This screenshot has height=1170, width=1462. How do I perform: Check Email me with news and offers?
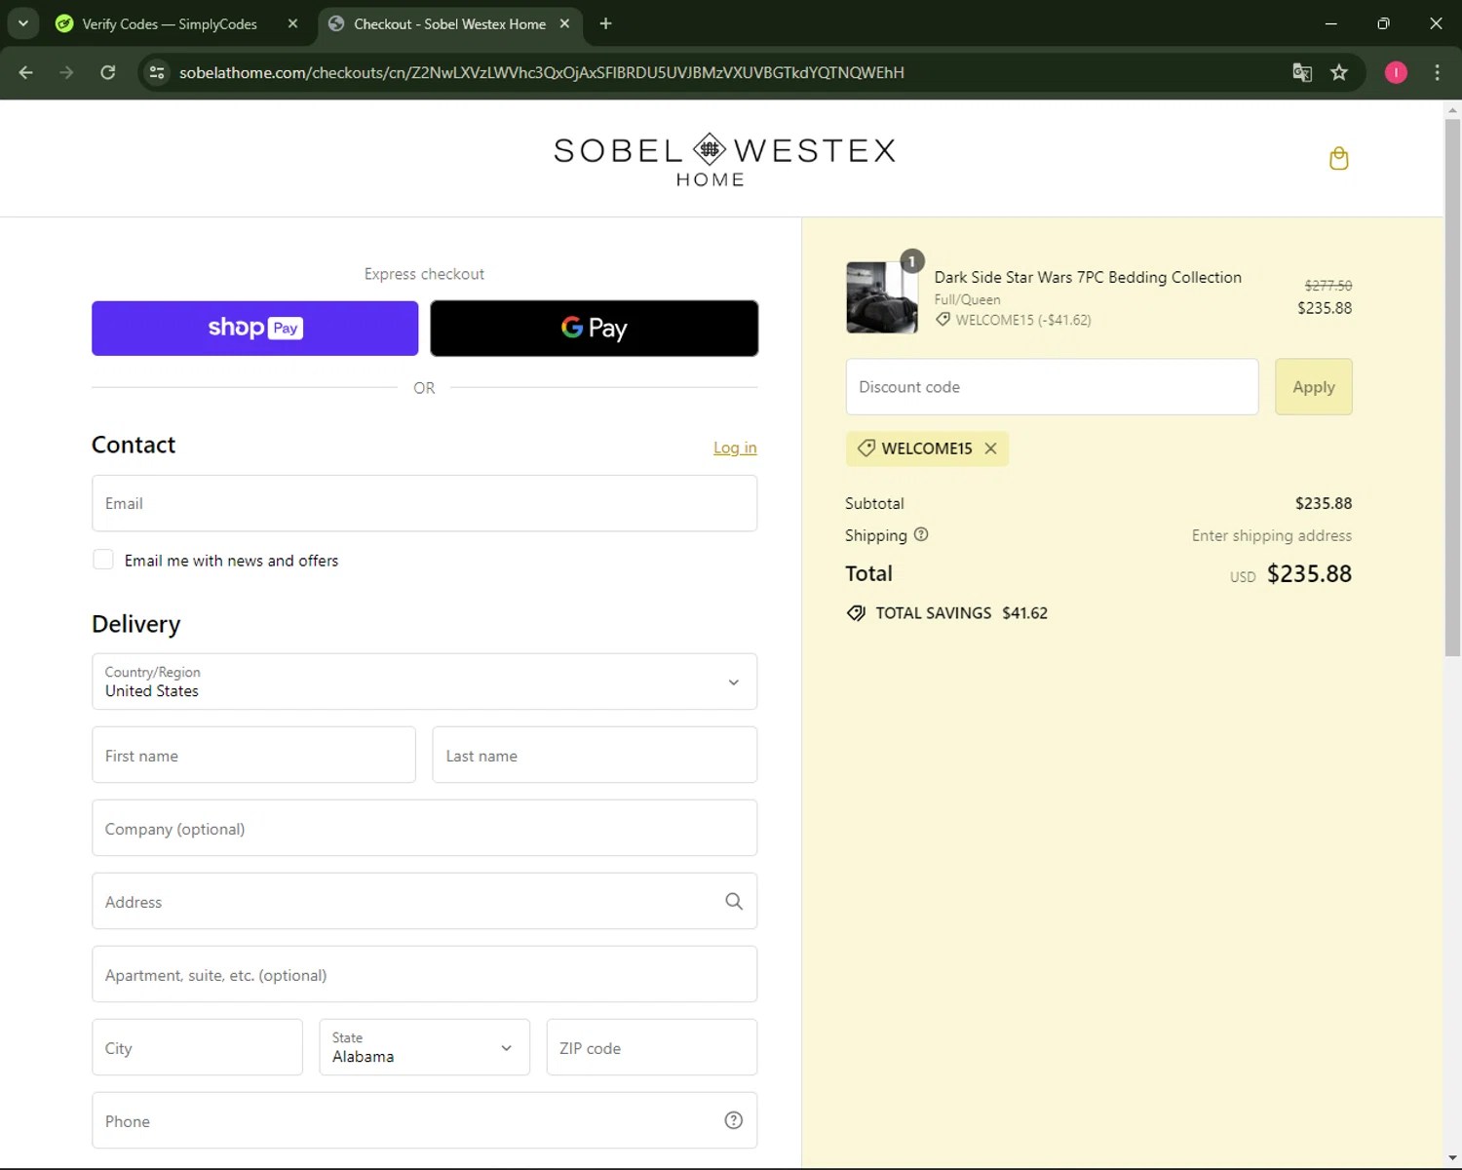click(x=103, y=560)
